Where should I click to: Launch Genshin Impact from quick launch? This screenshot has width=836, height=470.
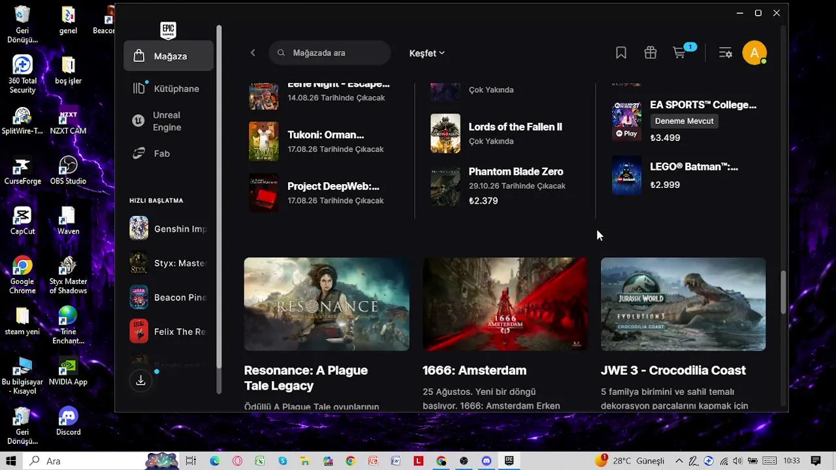[169, 228]
